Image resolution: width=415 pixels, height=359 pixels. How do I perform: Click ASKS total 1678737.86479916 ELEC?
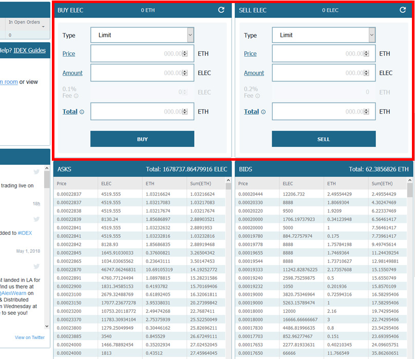click(x=186, y=169)
